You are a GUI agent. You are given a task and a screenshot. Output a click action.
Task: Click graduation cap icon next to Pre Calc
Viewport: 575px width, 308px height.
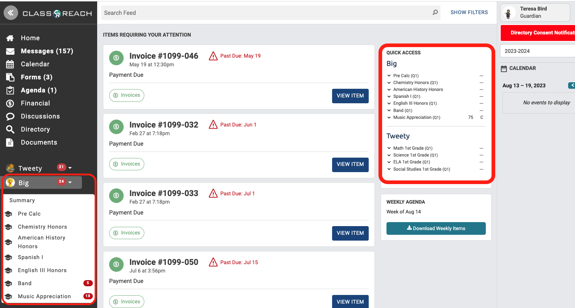click(x=9, y=214)
